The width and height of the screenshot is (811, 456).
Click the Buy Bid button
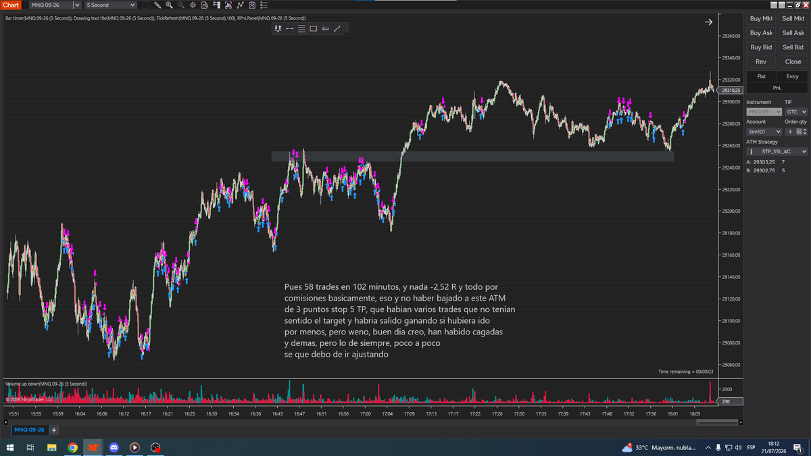(x=762, y=47)
